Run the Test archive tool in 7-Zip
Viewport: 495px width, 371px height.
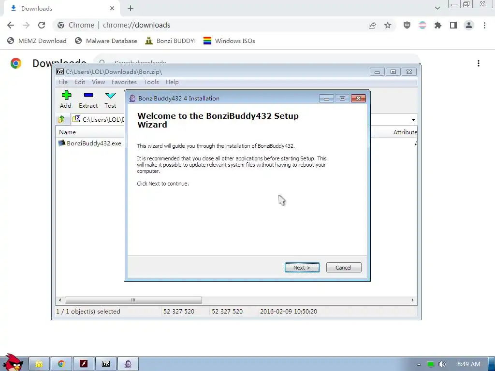click(110, 100)
